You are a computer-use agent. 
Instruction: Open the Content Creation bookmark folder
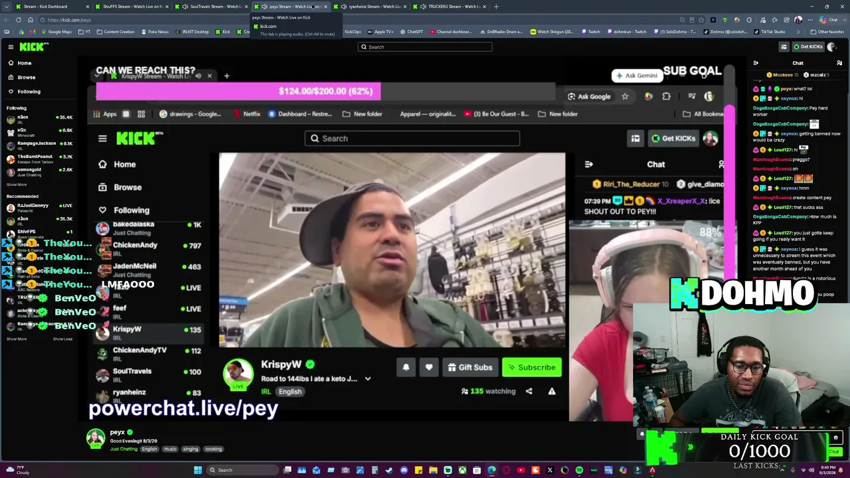(x=116, y=32)
